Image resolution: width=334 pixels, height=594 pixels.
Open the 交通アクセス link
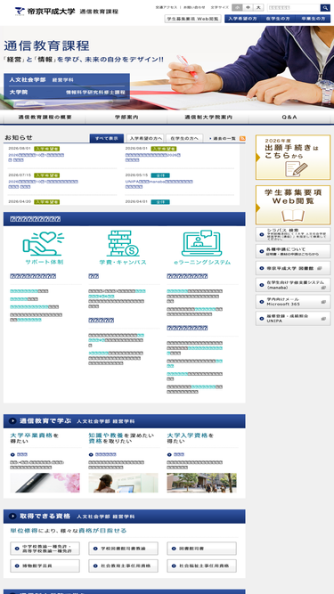point(167,8)
